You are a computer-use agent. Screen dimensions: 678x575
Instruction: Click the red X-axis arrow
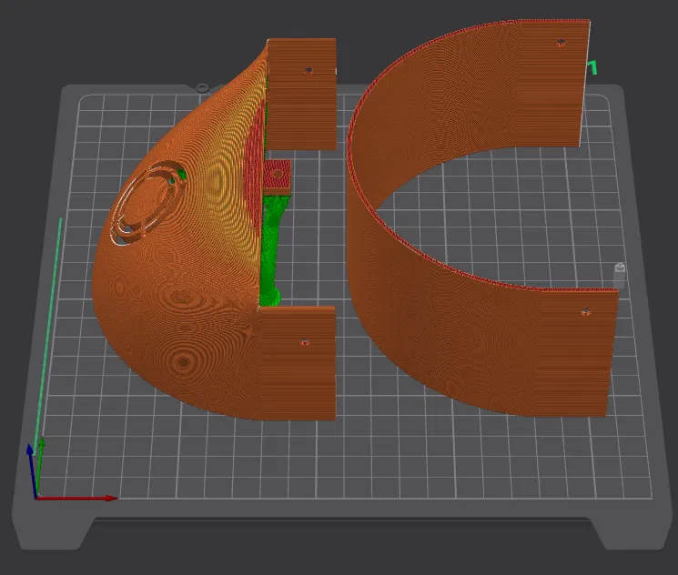coord(77,498)
